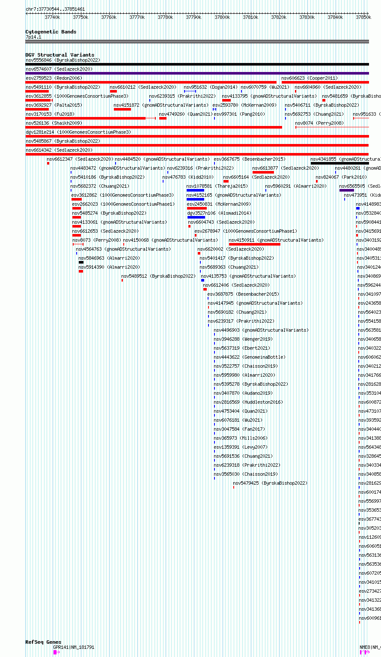Click the blue bar under nsv1078581
381x657 pixels.
coord(195,190)
